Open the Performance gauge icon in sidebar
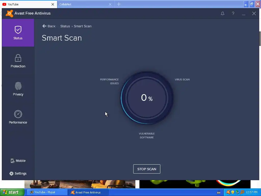The image size is (261, 196). 18,114
